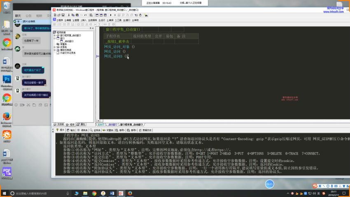Expand the 窗口程序集_启动窗口 tree node
Viewport: 350px width, 197px height.
pos(54,35)
